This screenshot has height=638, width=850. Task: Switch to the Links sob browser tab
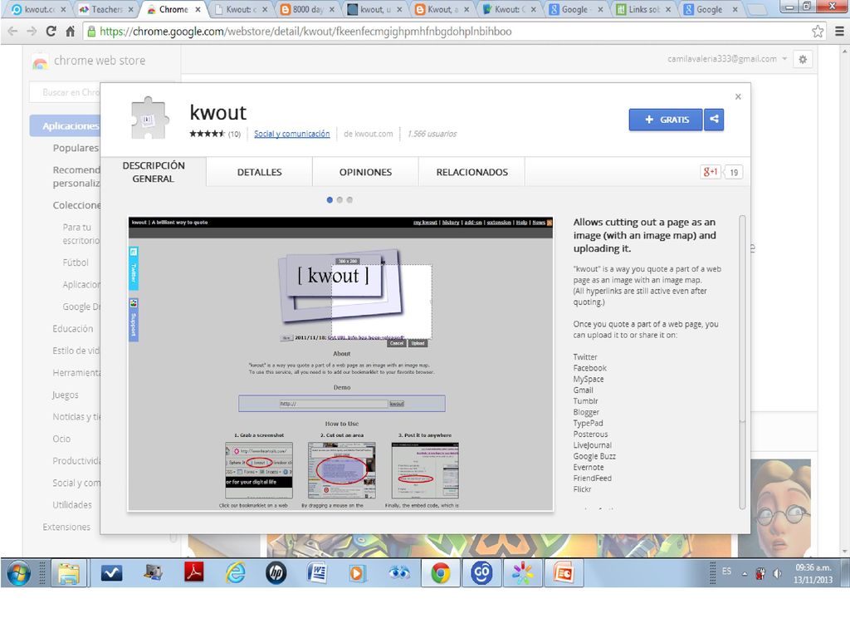(x=643, y=9)
